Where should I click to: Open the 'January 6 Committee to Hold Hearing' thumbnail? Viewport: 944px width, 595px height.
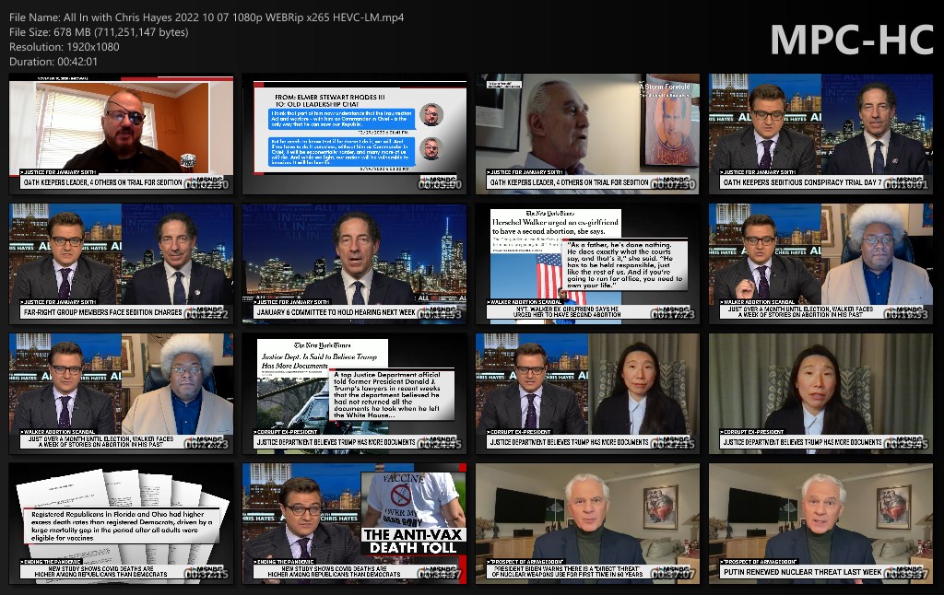[x=355, y=264]
